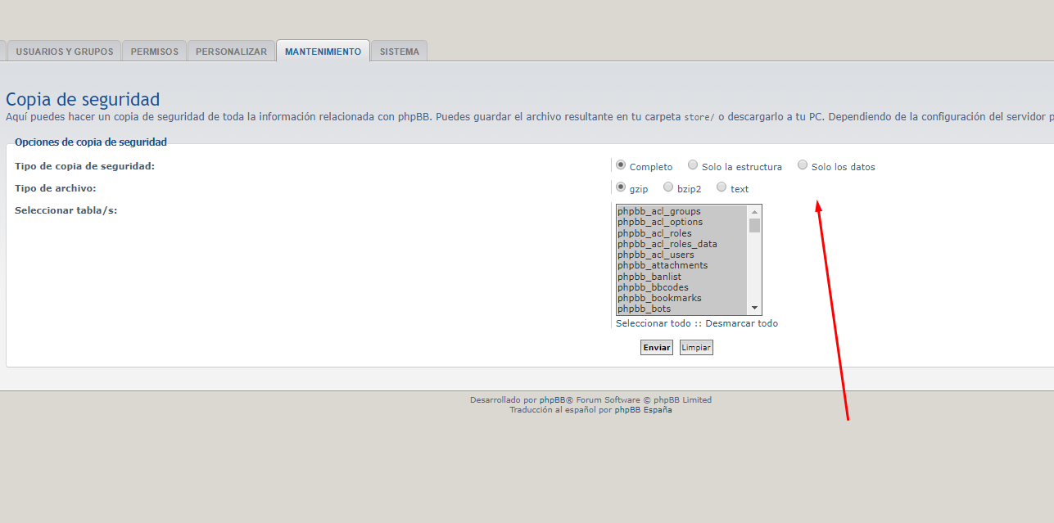The height and width of the screenshot is (523, 1054).
Task: Select phpbb_acl_groups in the table list
Action: point(659,211)
